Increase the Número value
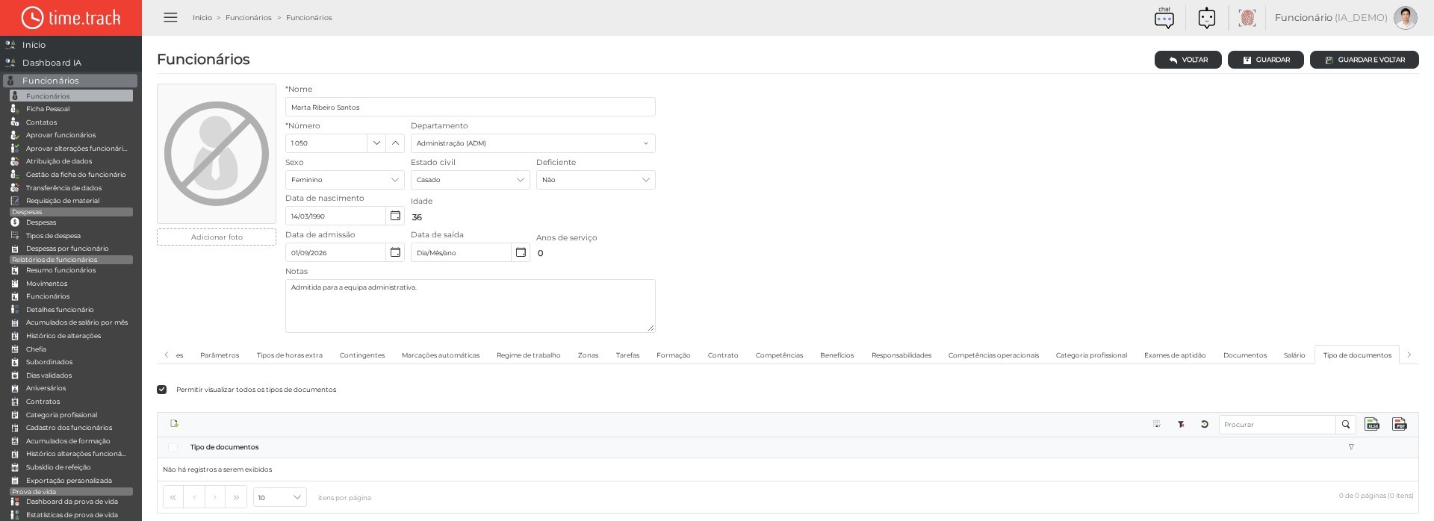1434x521 pixels. click(x=395, y=143)
